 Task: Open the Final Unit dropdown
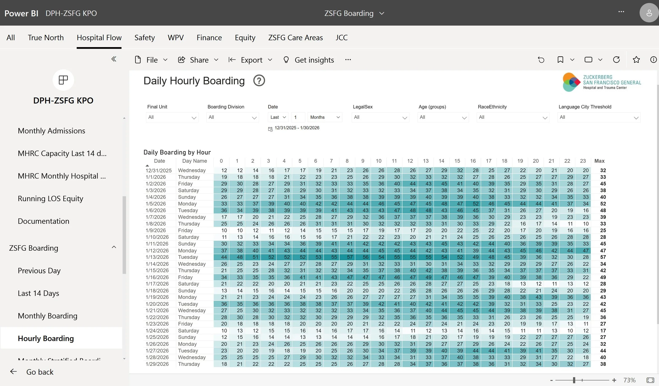[x=172, y=117]
